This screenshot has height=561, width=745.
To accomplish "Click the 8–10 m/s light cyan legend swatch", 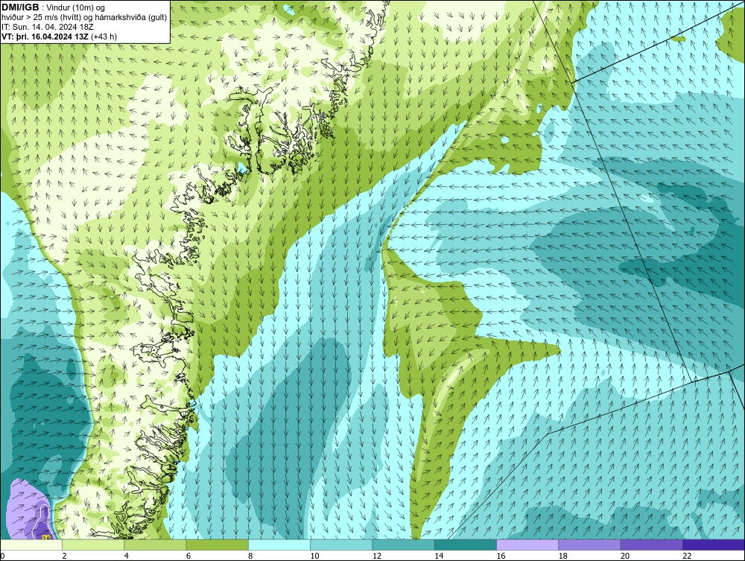I will pyautogui.click(x=279, y=545).
